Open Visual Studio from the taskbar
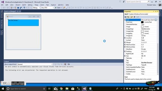This screenshot has width=162, height=91. [84, 89]
